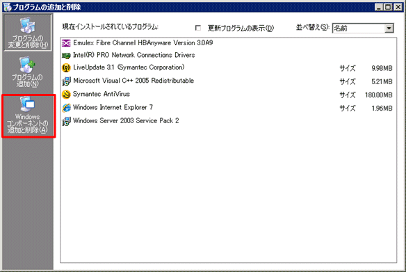The image size is (406, 272).
Task: Click Microsoft Visual C++ 2005 icon
Action: [66, 81]
